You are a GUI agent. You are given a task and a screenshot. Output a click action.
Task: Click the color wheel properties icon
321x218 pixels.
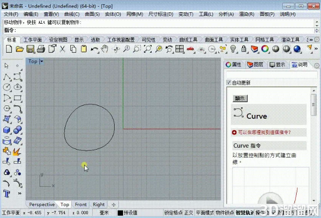tap(265, 49)
